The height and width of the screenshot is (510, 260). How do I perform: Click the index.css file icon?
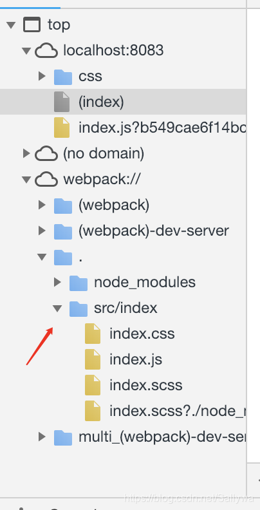point(93,334)
